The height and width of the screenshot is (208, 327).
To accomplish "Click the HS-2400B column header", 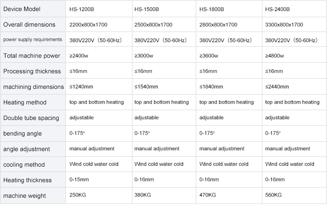I will (294, 9).
